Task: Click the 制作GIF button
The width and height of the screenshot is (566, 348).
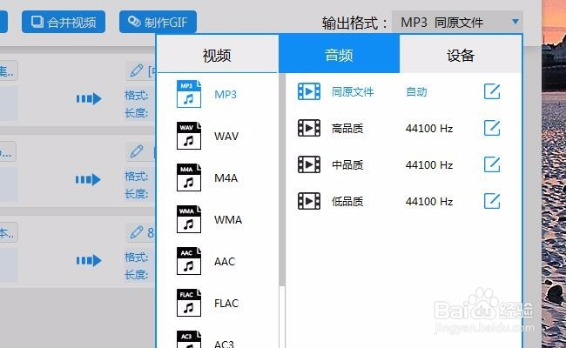Action: 158,22
